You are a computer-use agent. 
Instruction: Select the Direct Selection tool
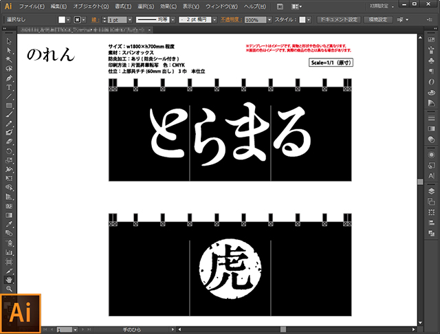[x=9, y=50]
